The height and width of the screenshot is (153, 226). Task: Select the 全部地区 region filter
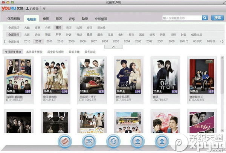tap(14, 27)
